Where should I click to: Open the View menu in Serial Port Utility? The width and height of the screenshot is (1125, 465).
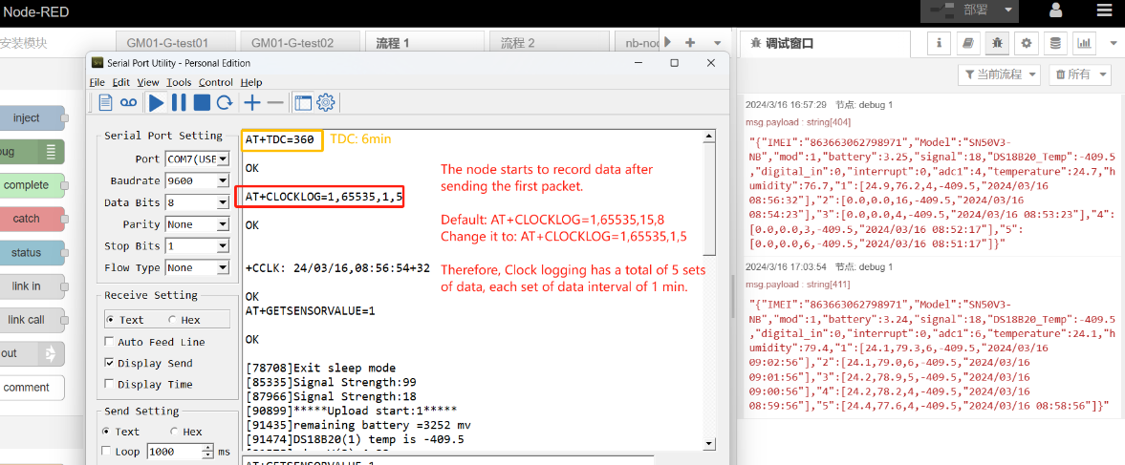click(148, 82)
